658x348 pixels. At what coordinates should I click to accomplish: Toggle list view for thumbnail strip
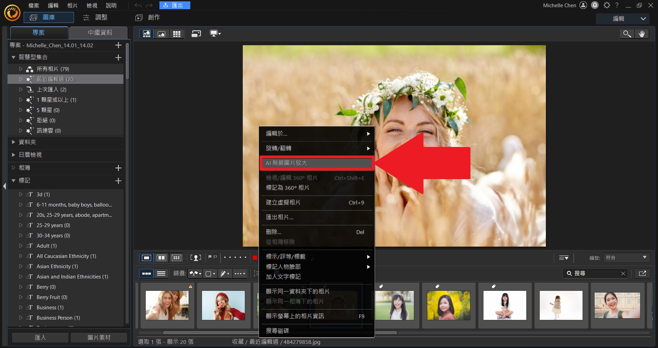click(161, 273)
